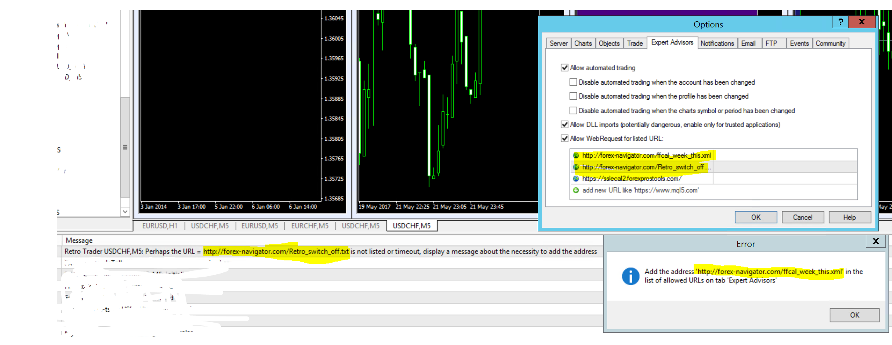The image size is (892, 345).
Task: Switch to the Charts tab in Options
Action: pos(583,43)
